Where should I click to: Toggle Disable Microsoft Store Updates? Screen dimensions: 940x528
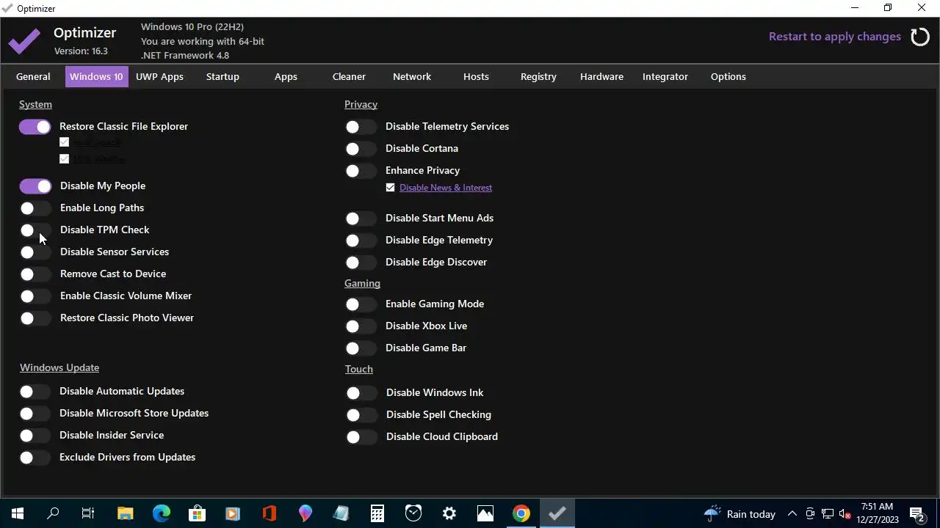[35, 414]
